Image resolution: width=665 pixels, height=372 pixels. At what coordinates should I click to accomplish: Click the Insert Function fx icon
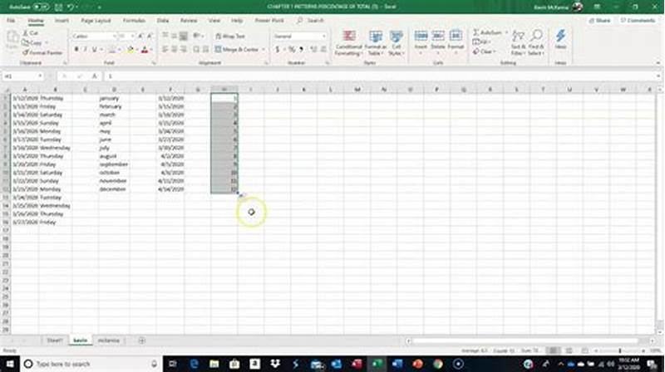click(94, 76)
